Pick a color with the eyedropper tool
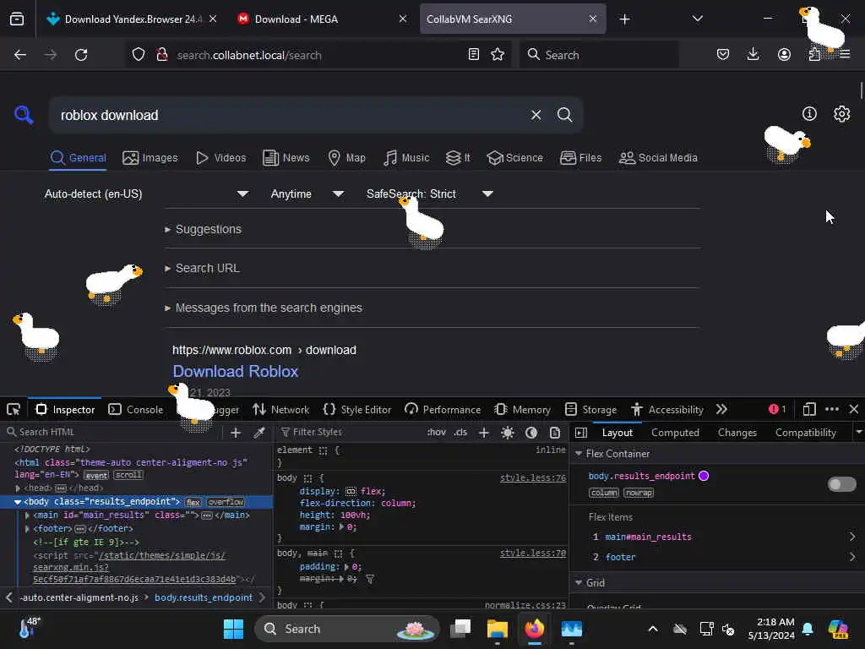Viewport: 865px width, 649px height. (259, 433)
